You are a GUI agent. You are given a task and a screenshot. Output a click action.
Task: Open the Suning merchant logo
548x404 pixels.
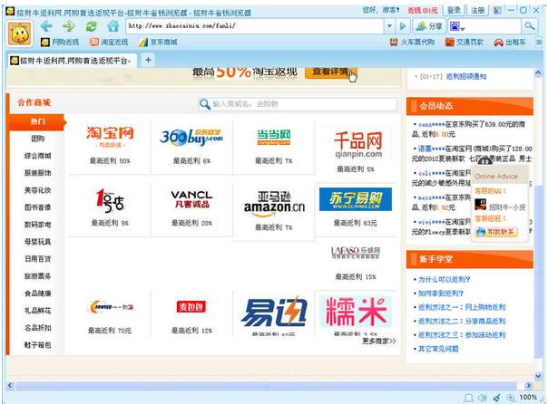(356, 198)
